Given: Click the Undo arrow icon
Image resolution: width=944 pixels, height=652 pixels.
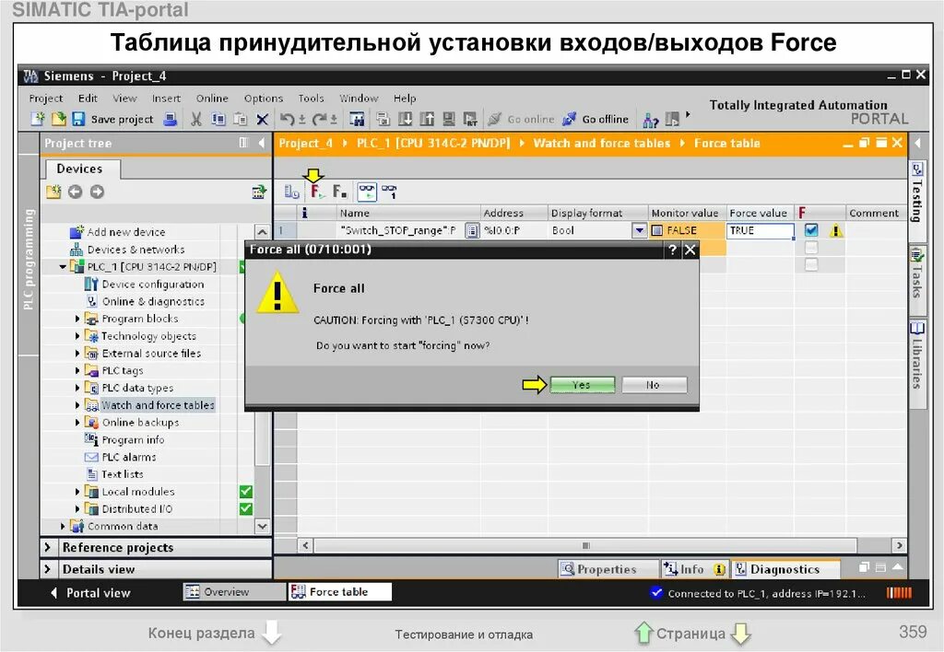Looking at the screenshot, I should 288,119.
